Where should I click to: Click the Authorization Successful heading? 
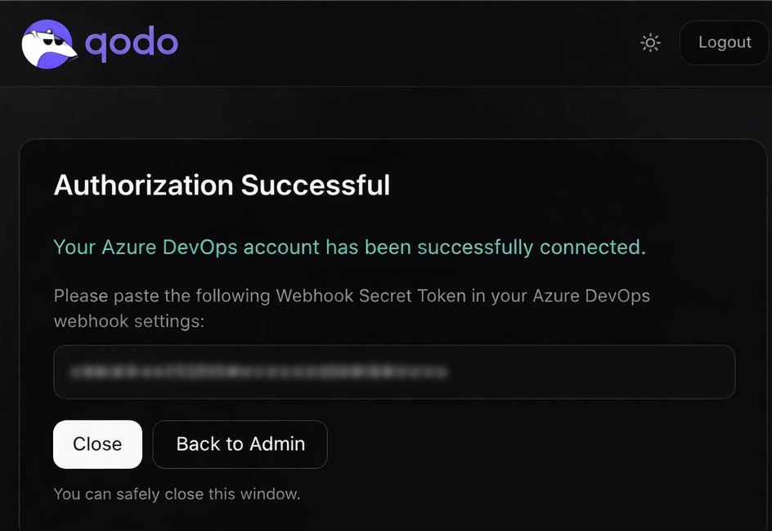(222, 185)
